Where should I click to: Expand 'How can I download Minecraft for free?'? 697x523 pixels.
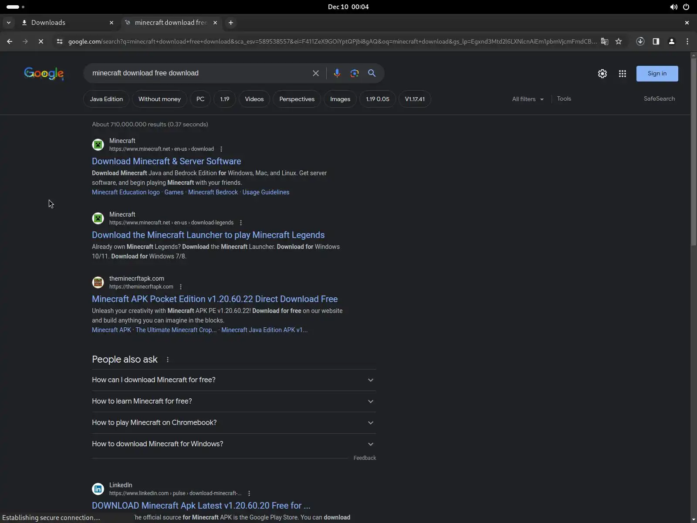(234, 380)
